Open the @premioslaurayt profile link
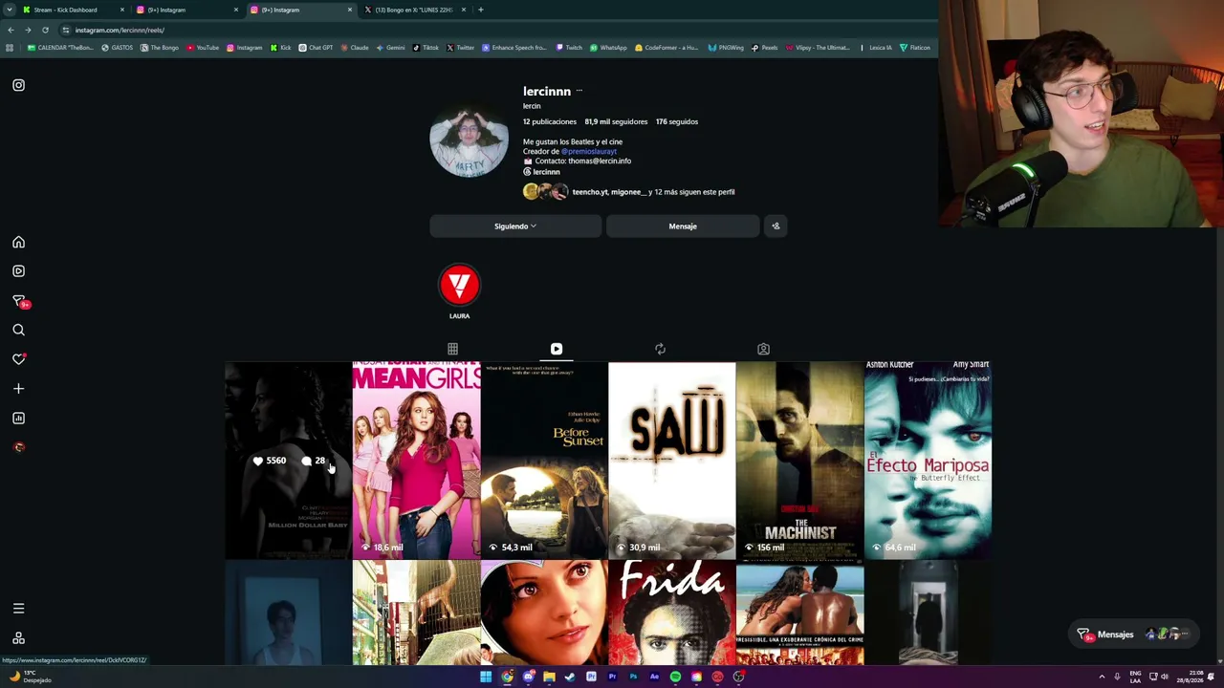Image resolution: width=1224 pixels, height=688 pixels. [x=589, y=151]
